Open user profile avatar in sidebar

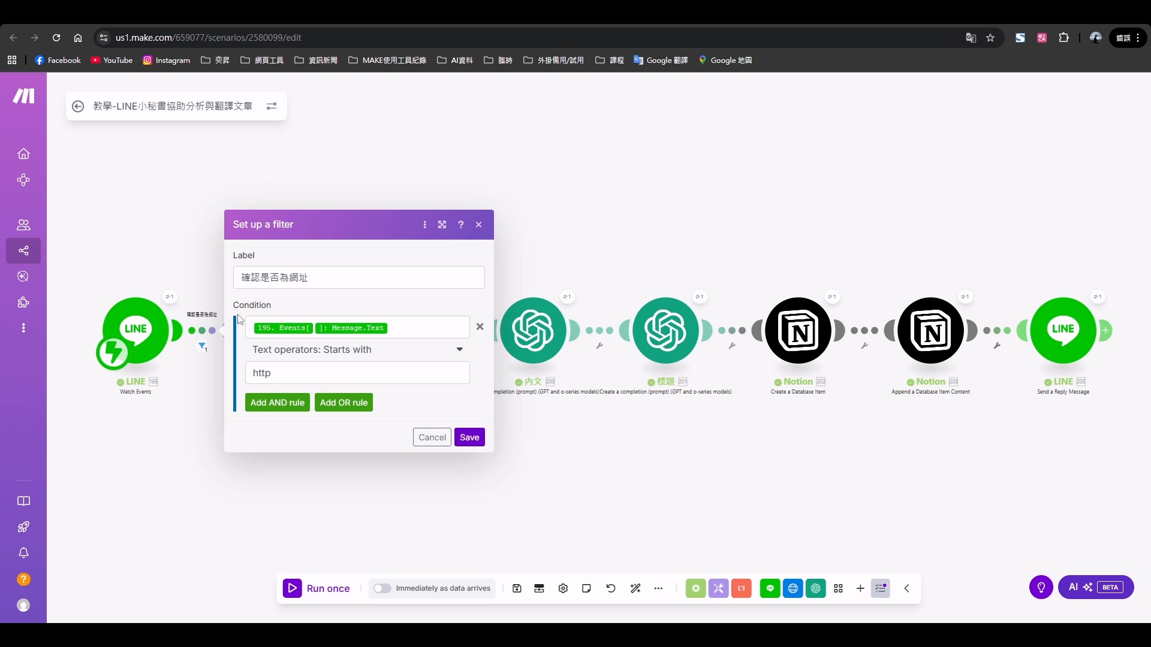23,606
